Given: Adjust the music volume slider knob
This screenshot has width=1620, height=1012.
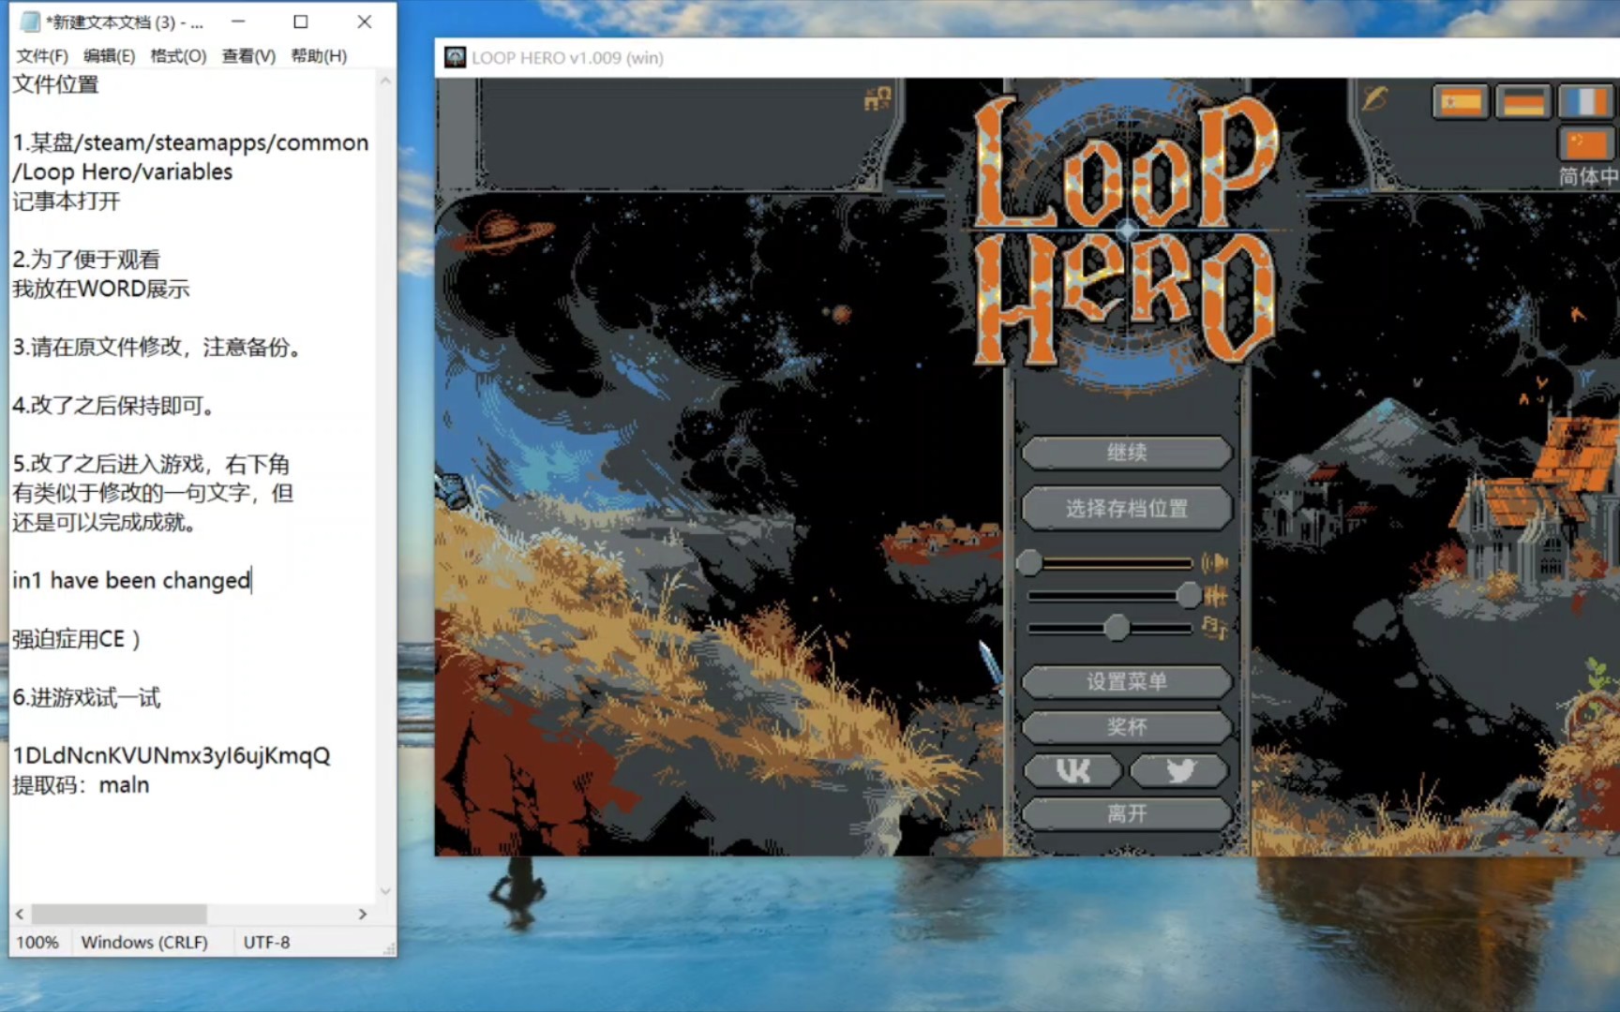Looking at the screenshot, I should (1117, 627).
